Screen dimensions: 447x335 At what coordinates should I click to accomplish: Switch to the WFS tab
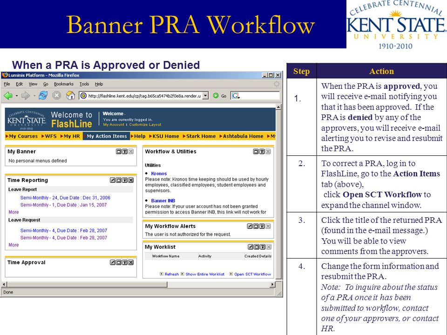coord(49,136)
